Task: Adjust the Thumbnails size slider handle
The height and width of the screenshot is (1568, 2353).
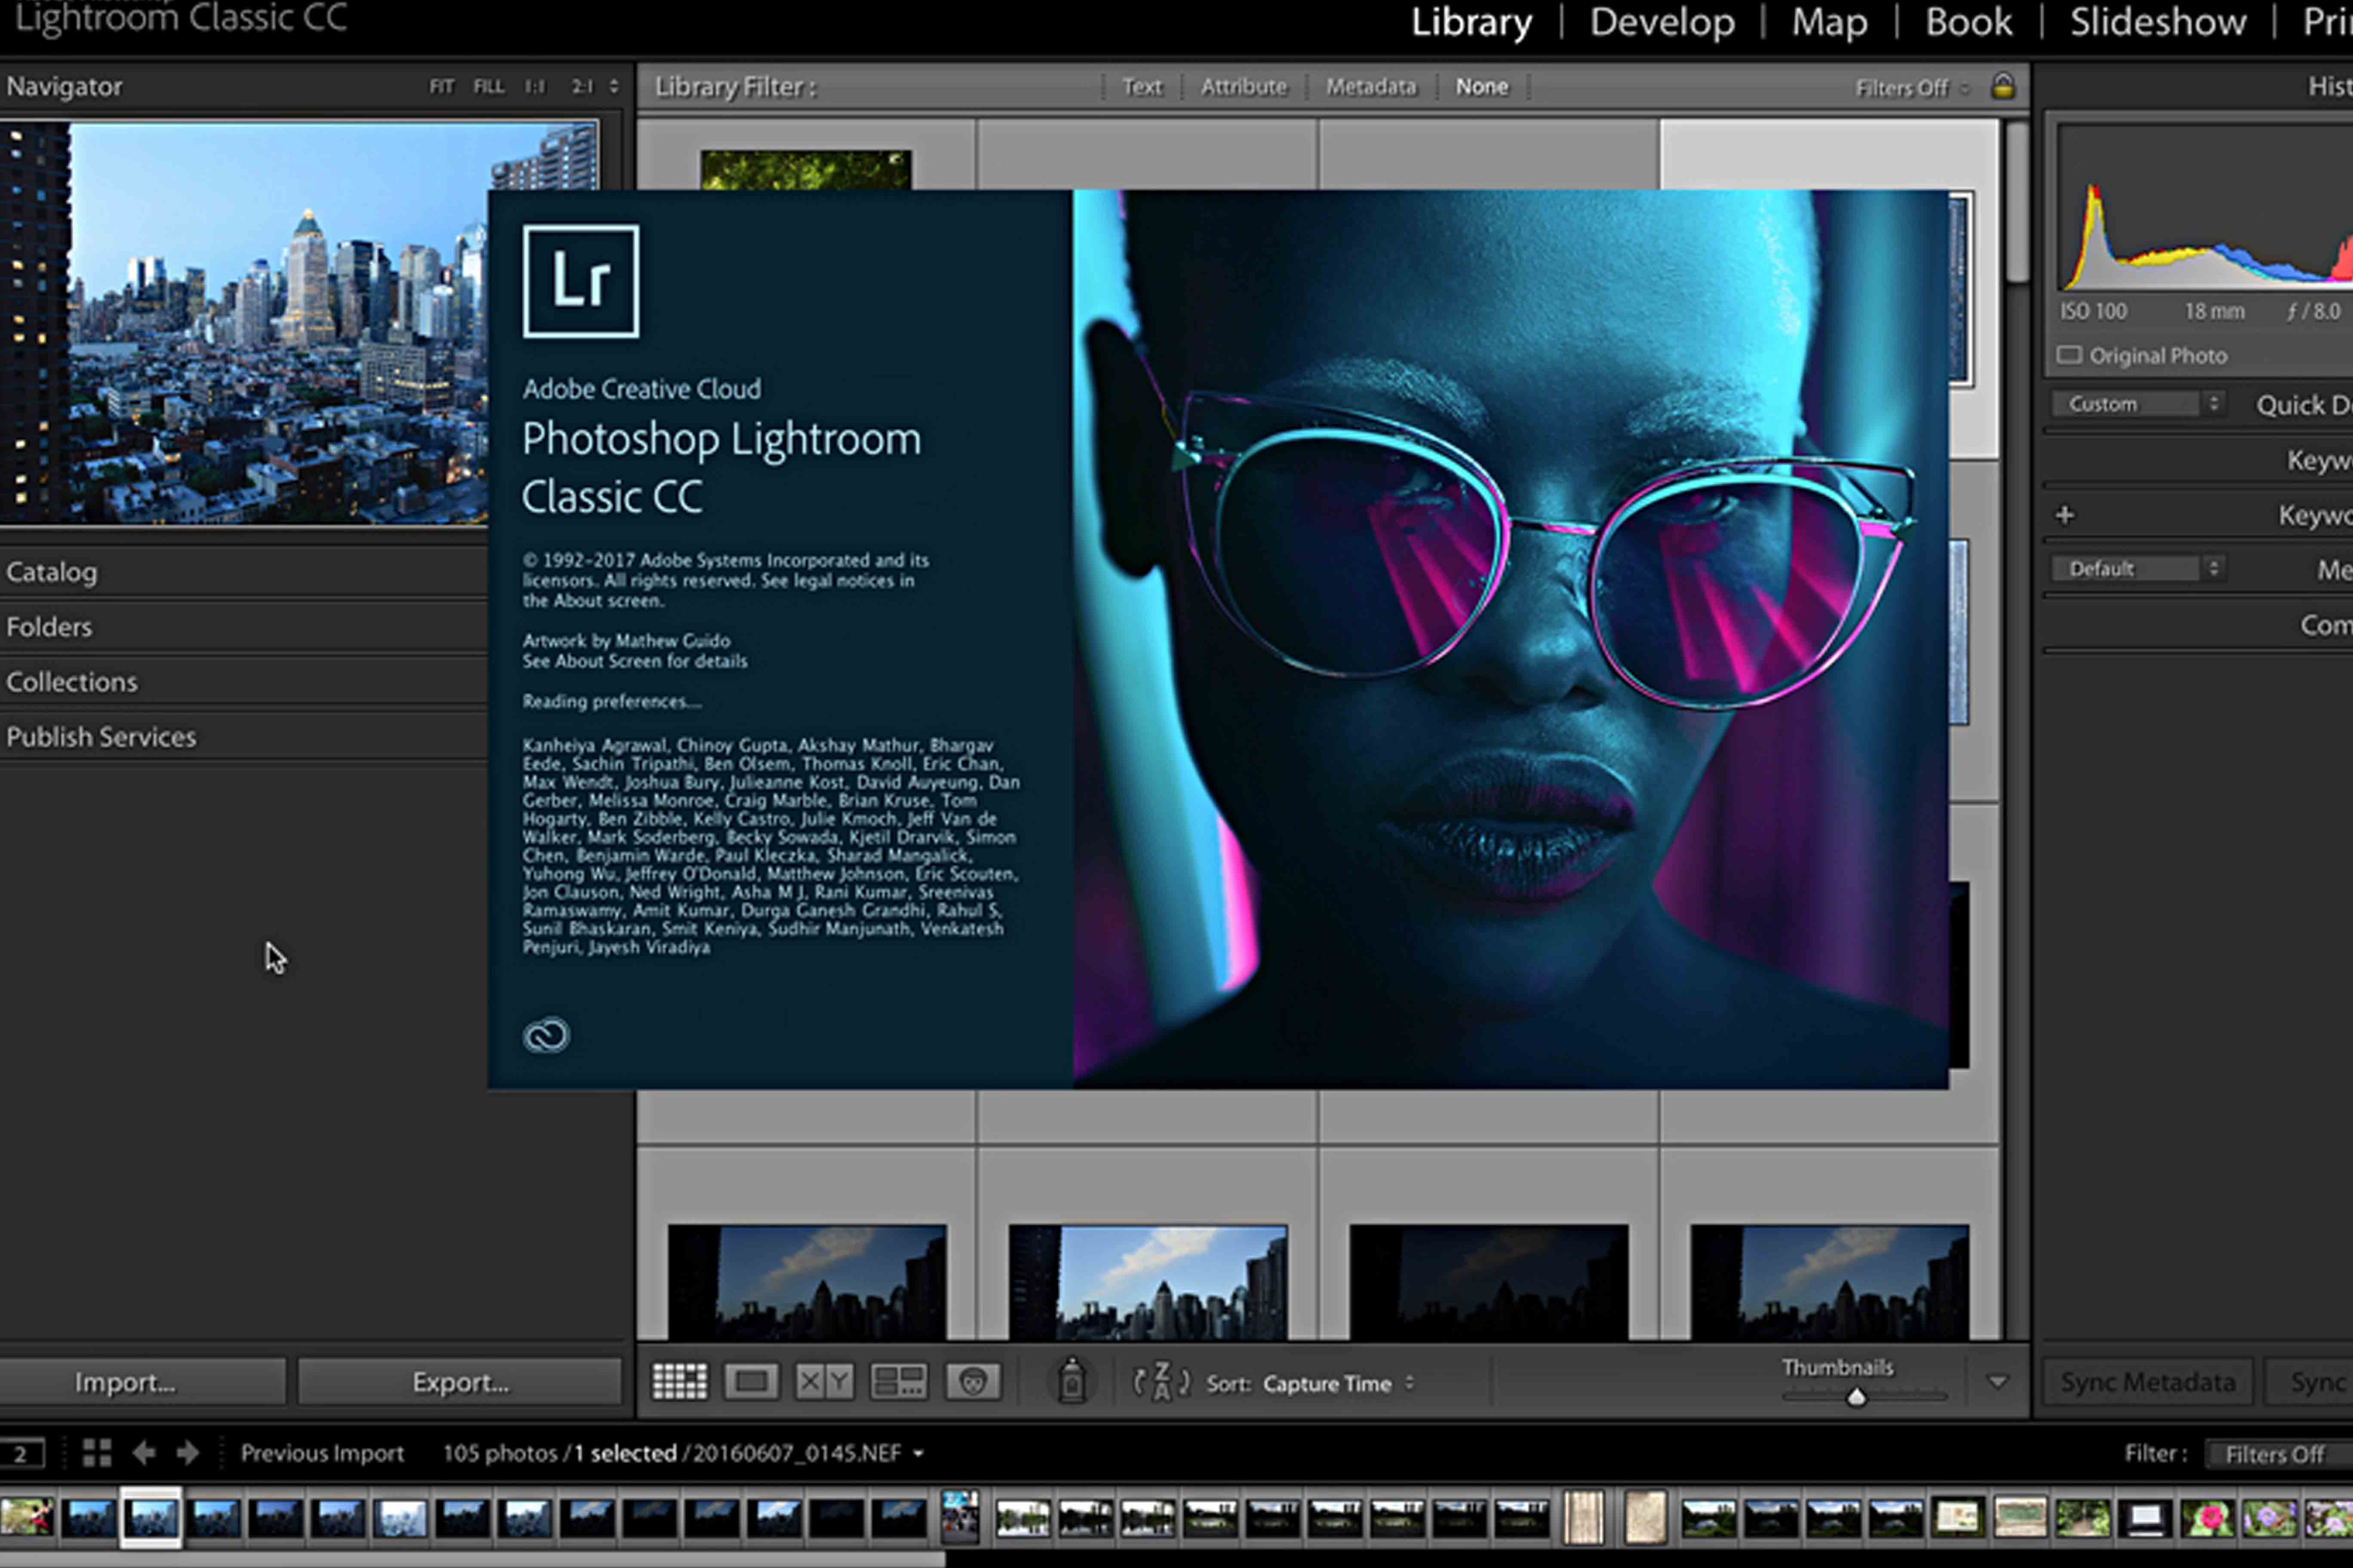Action: tap(1856, 1397)
